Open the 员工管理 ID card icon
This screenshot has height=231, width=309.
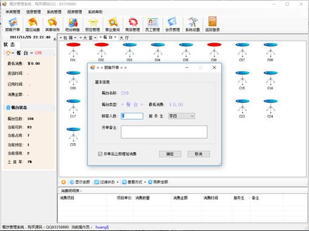click(153, 24)
